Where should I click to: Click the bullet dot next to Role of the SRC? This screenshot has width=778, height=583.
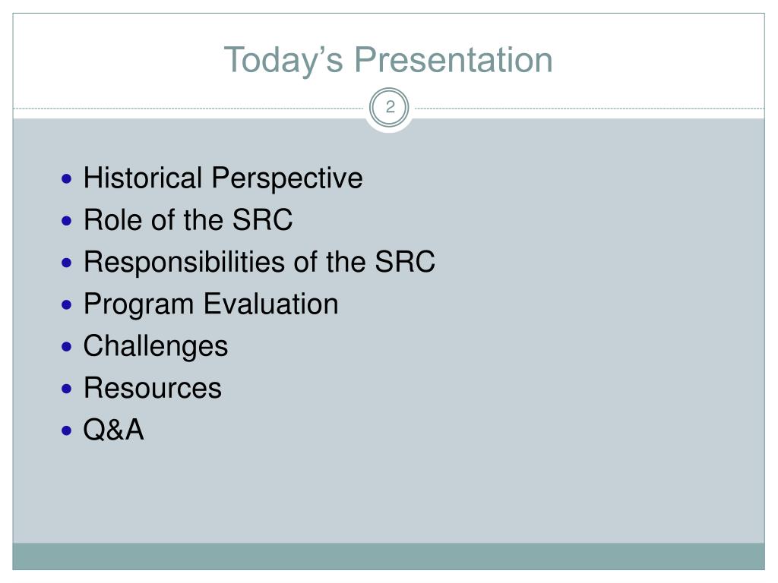(x=67, y=221)
